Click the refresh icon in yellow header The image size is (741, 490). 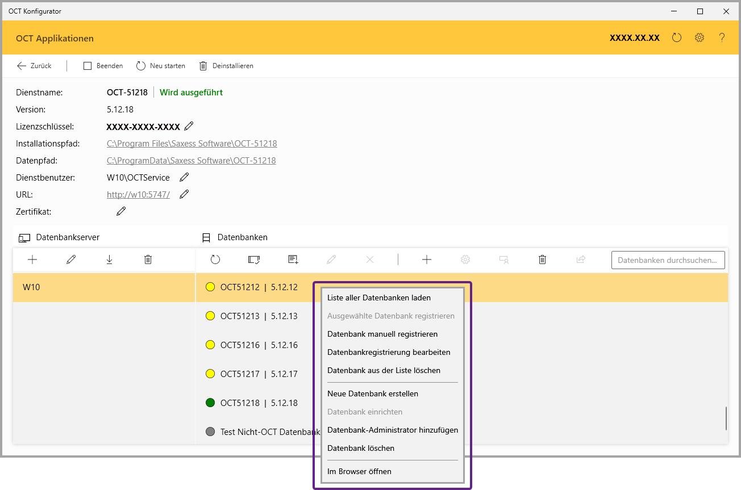point(676,37)
